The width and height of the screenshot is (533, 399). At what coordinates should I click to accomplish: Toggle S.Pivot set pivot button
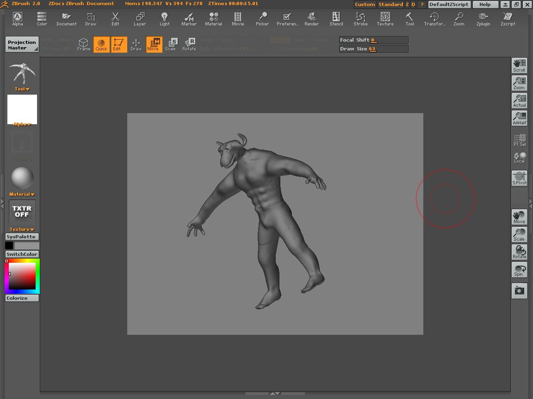[x=519, y=178]
